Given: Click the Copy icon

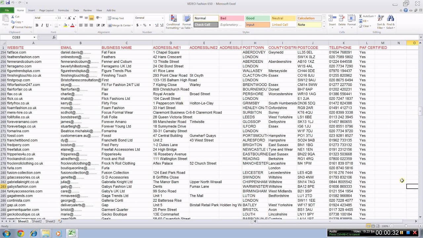Looking at the screenshot, I should [x=13, y=22].
